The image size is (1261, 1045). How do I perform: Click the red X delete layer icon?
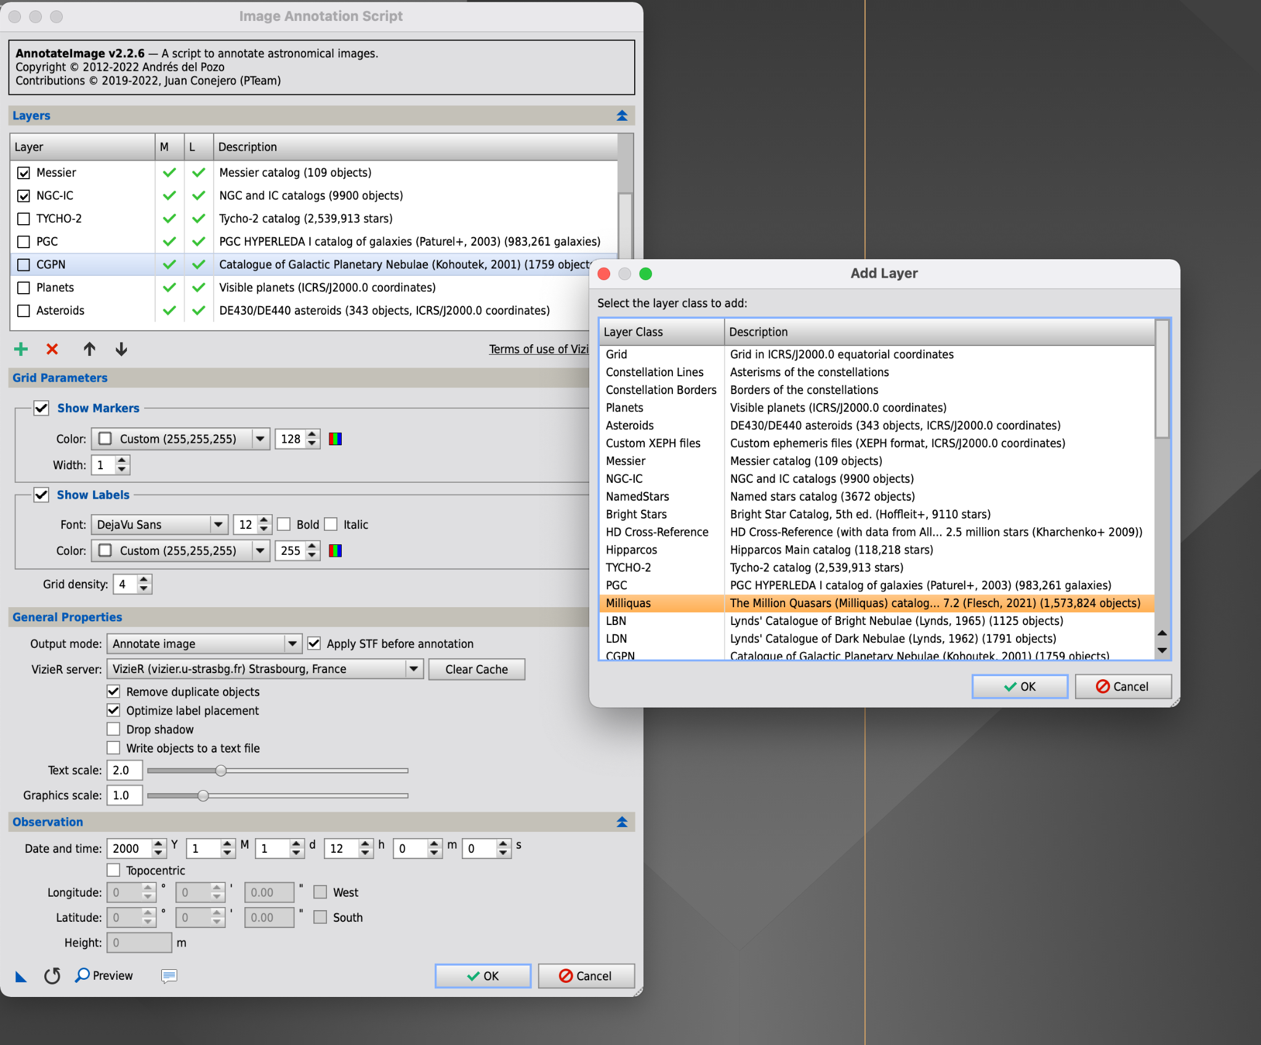pyautogui.click(x=52, y=349)
